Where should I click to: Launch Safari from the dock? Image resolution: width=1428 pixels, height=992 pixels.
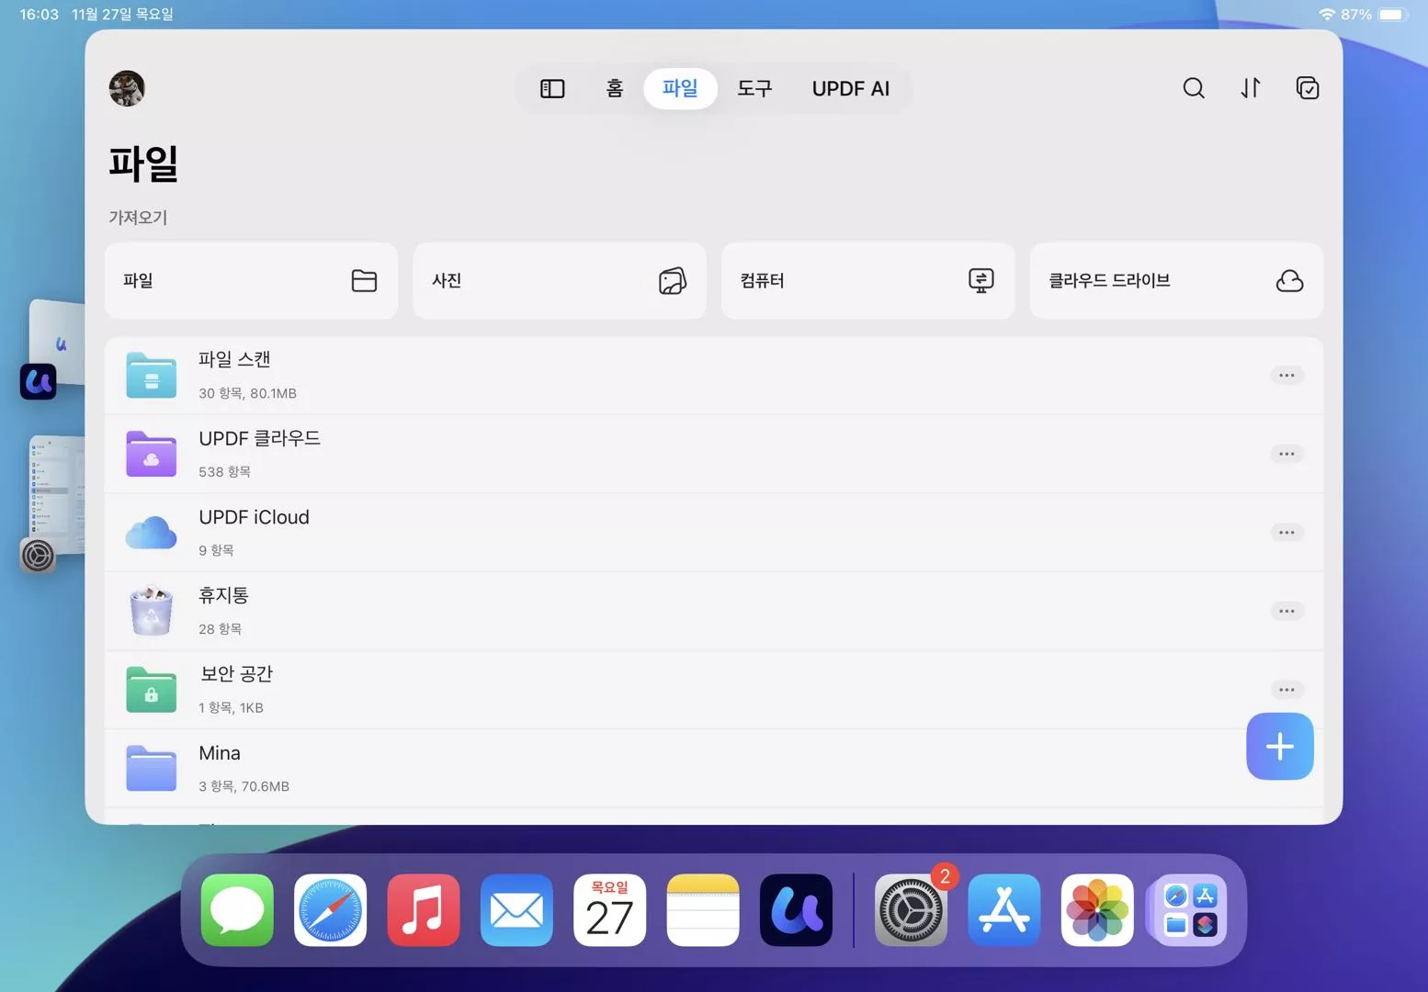pos(330,910)
